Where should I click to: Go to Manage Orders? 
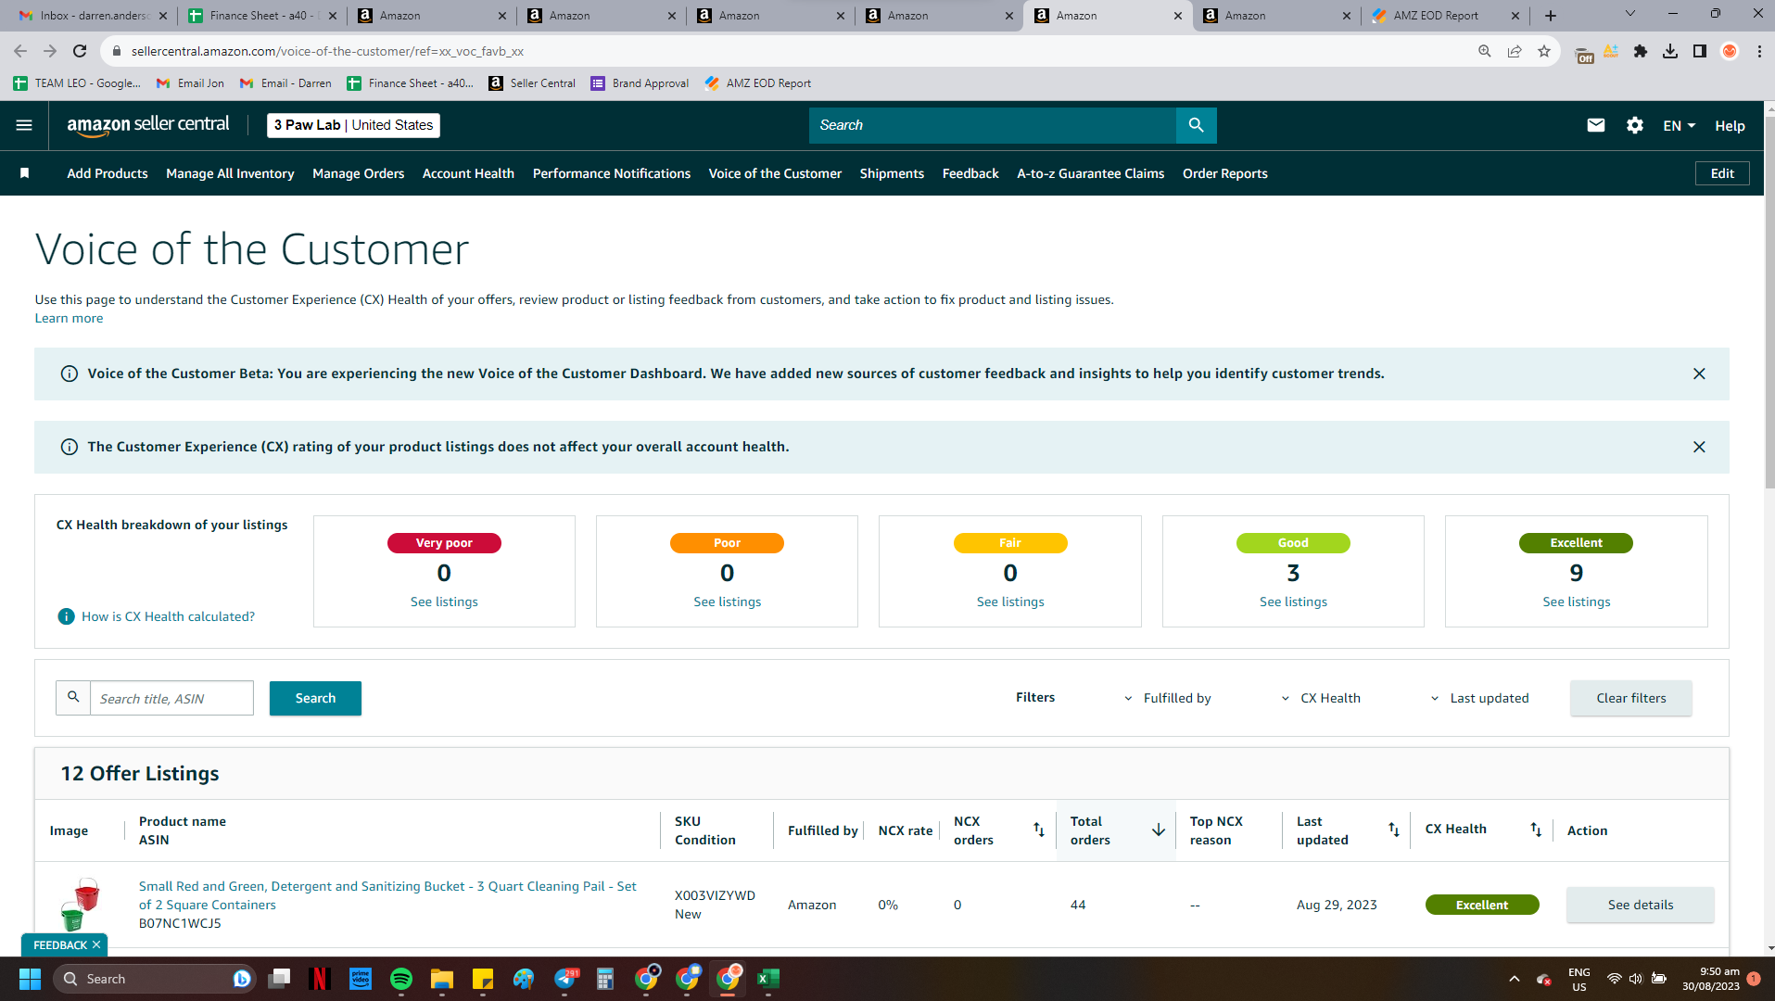(x=359, y=173)
